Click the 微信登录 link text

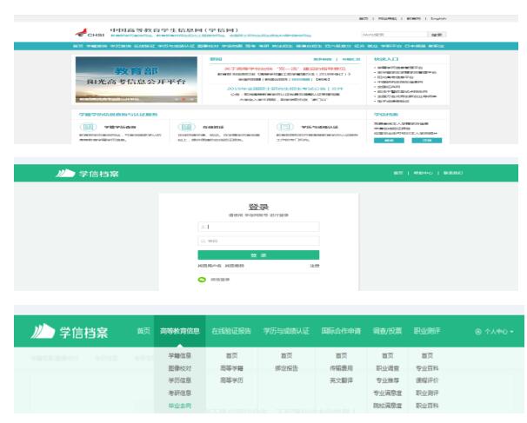220,280
